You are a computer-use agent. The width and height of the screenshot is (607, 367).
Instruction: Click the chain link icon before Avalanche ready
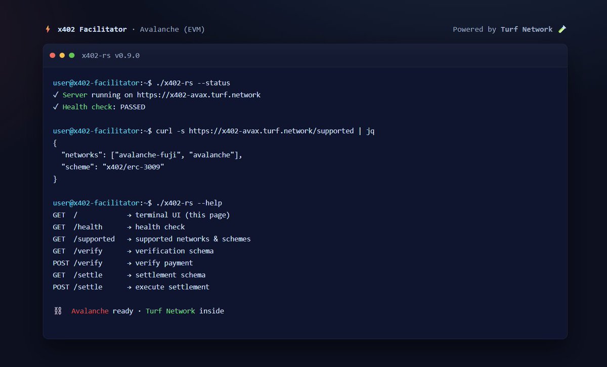point(58,311)
